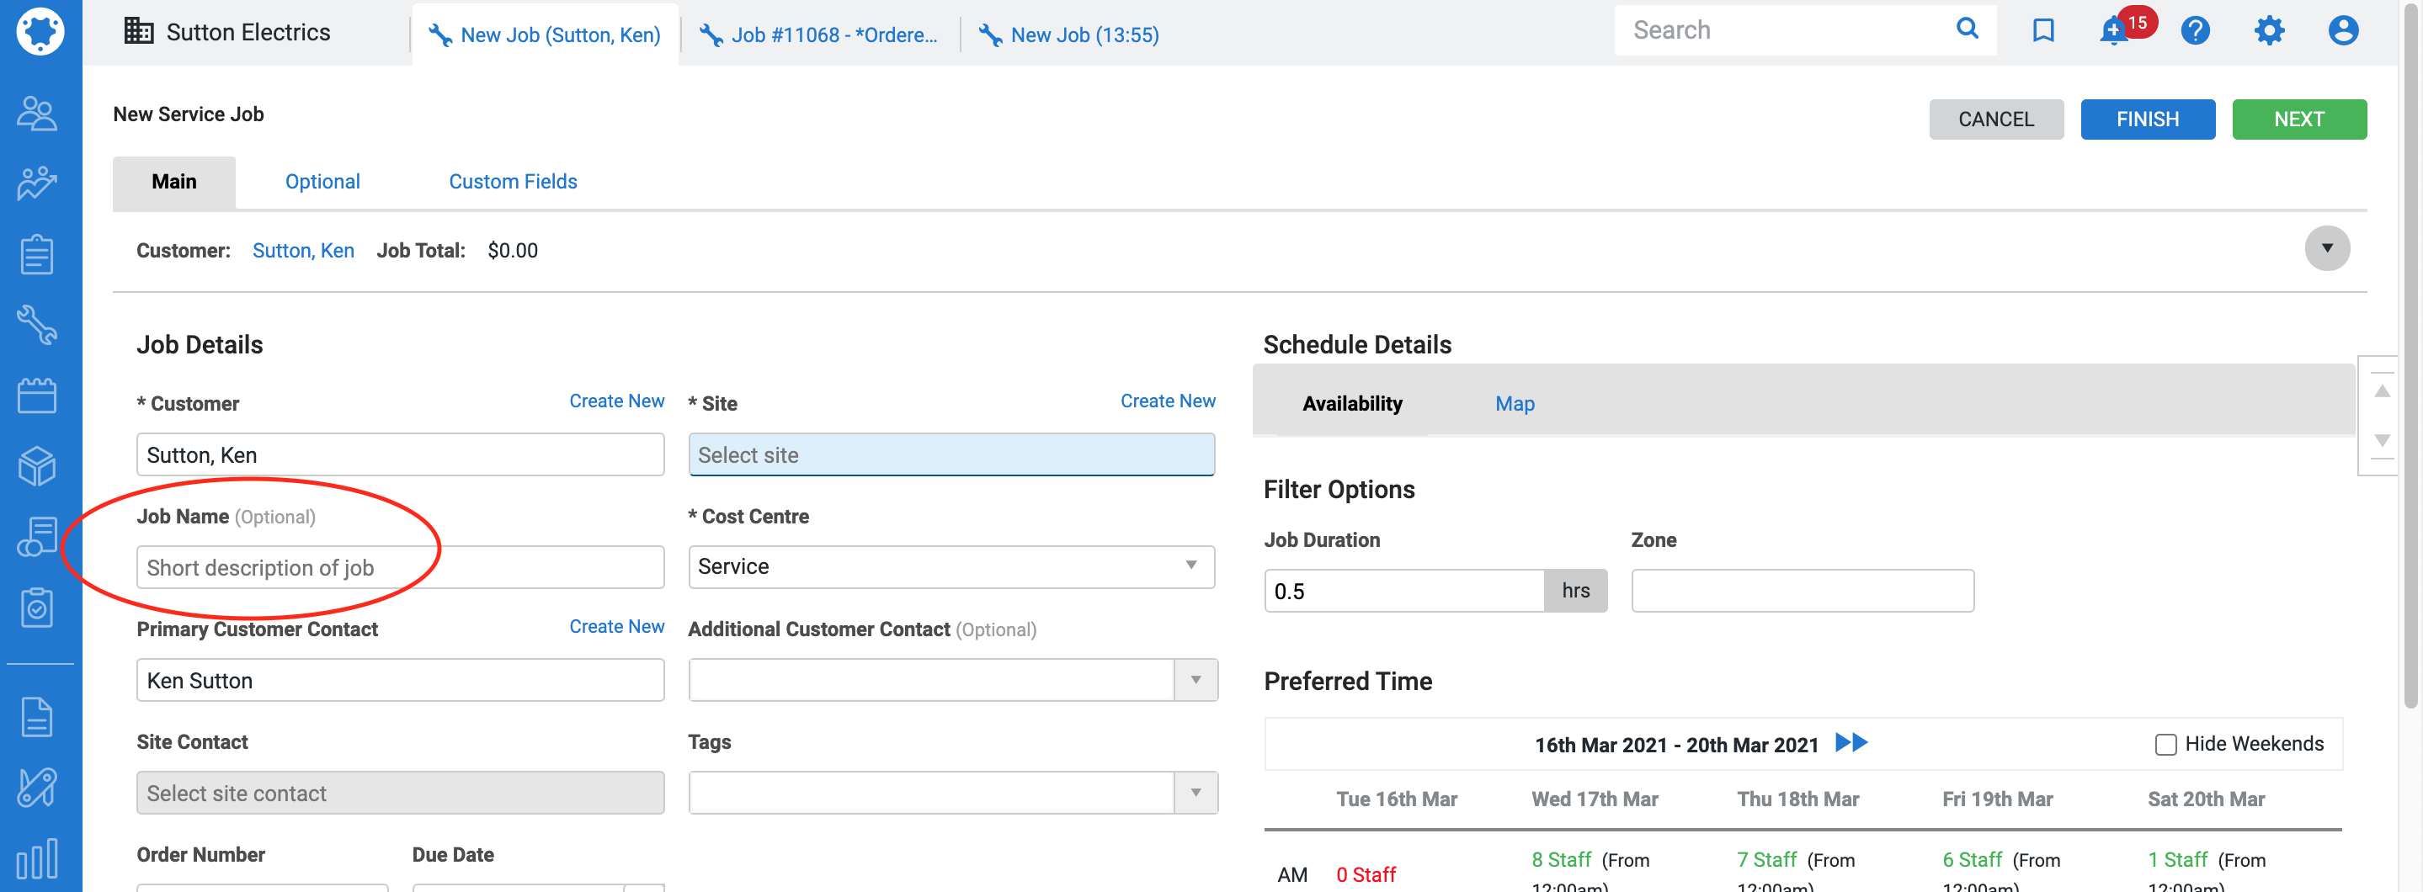Click the Job Name input field
This screenshot has width=2423, height=892.
(x=400, y=568)
